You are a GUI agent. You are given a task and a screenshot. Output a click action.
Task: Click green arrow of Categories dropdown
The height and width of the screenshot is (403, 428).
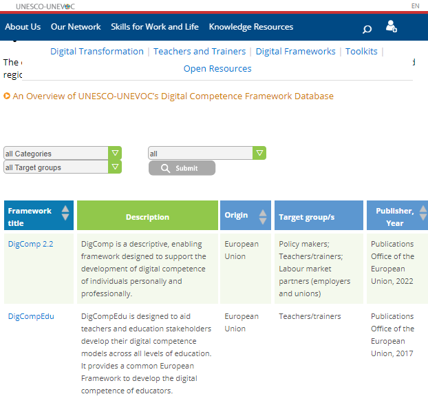pos(115,153)
